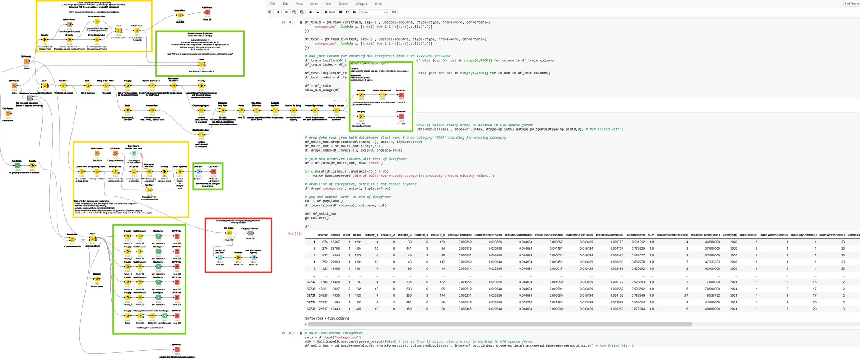The width and height of the screenshot is (860, 358).
Task: Open the cell type dropdown showing Code
Action: pos(373,12)
